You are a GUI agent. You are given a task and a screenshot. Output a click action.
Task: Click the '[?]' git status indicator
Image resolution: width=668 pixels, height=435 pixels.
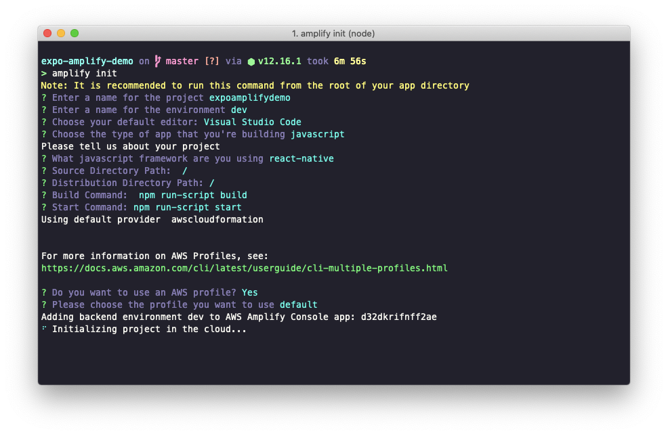[x=212, y=62]
